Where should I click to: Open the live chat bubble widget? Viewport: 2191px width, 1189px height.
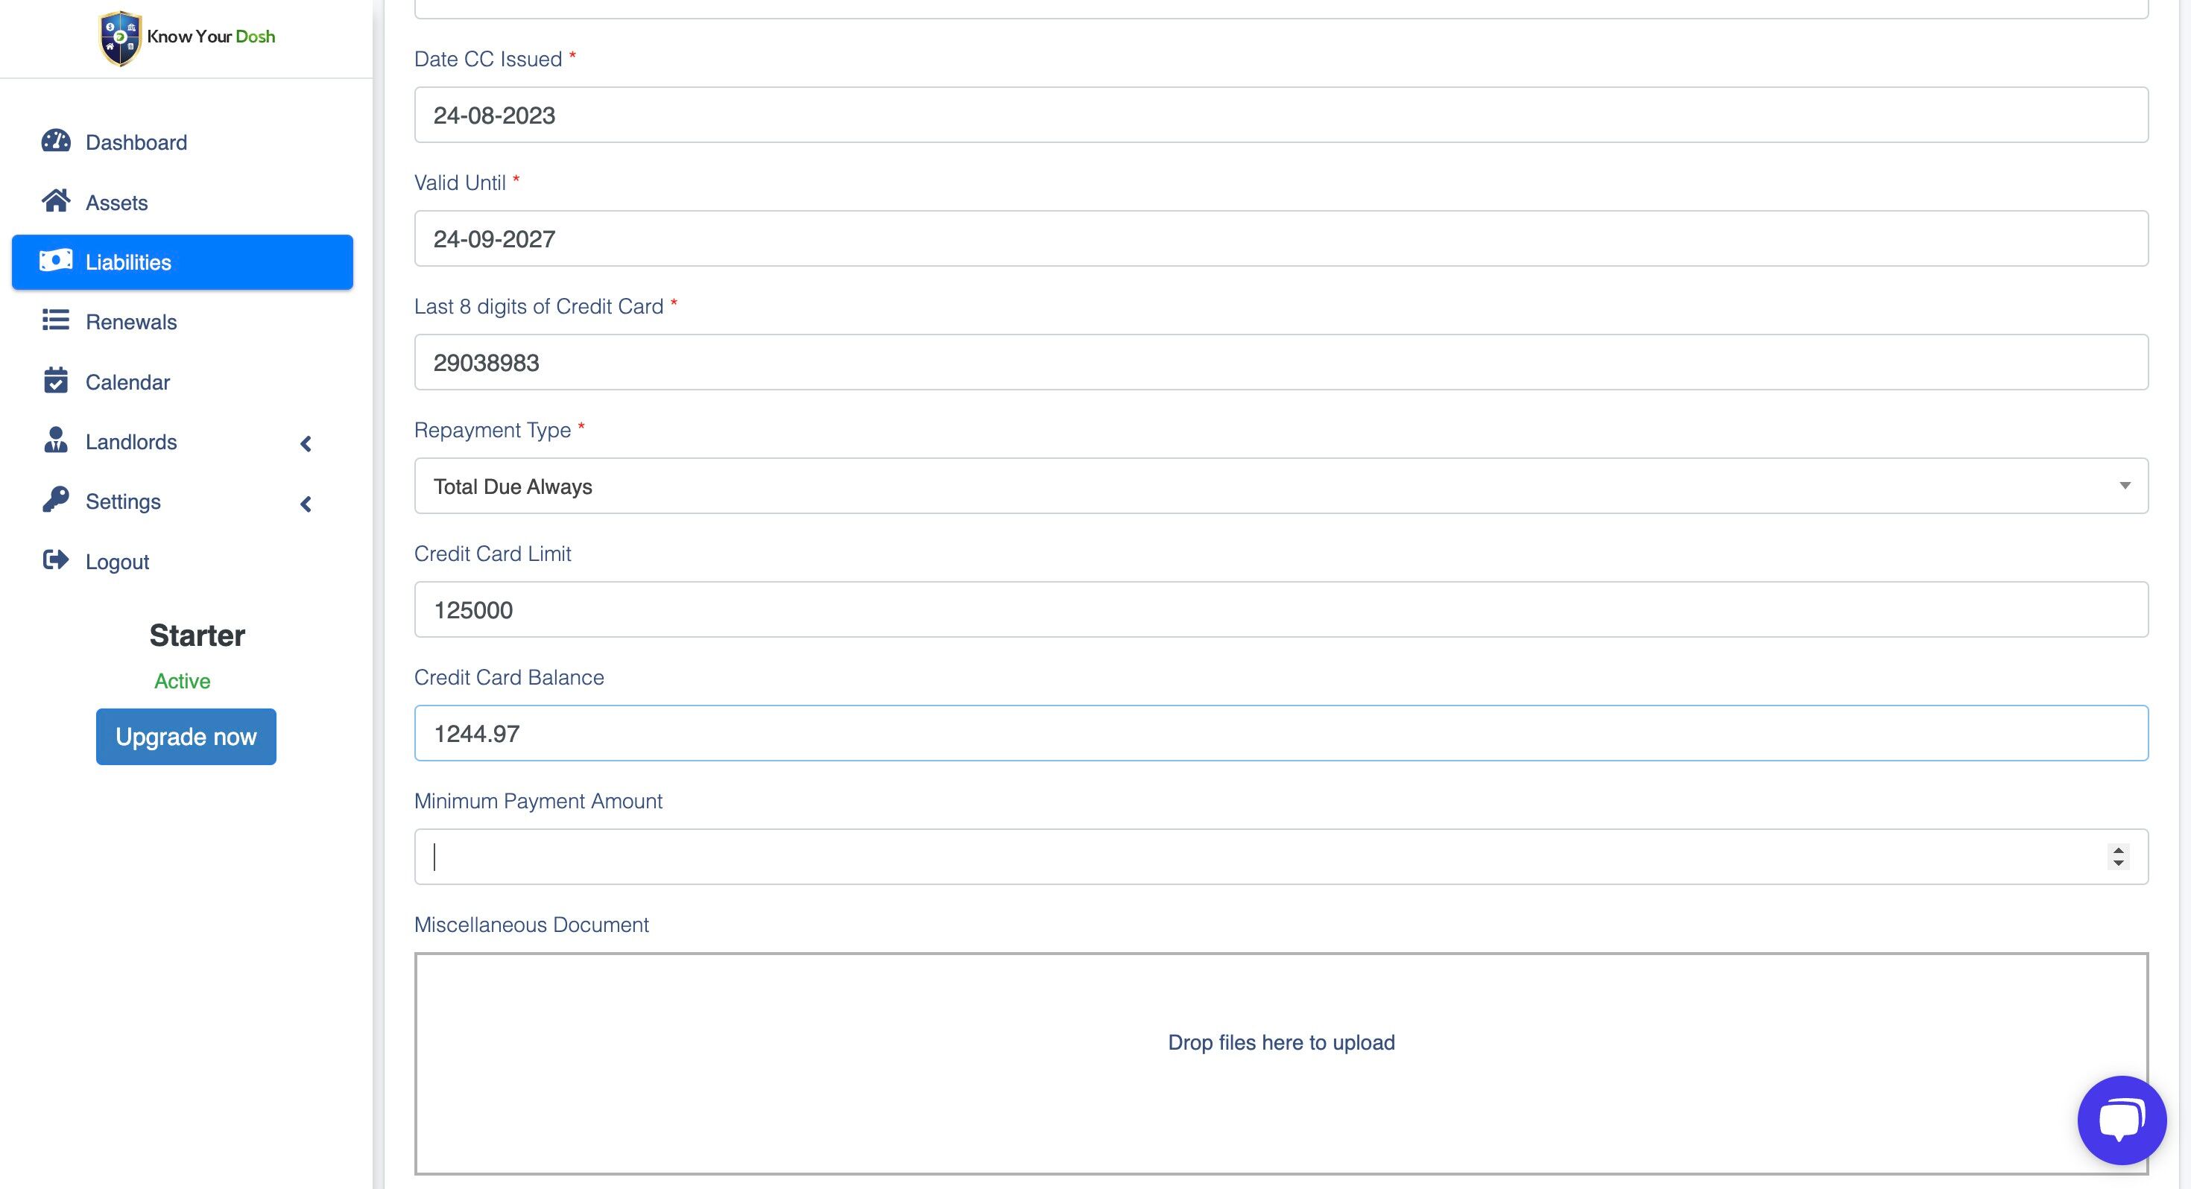click(x=2120, y=1119)
